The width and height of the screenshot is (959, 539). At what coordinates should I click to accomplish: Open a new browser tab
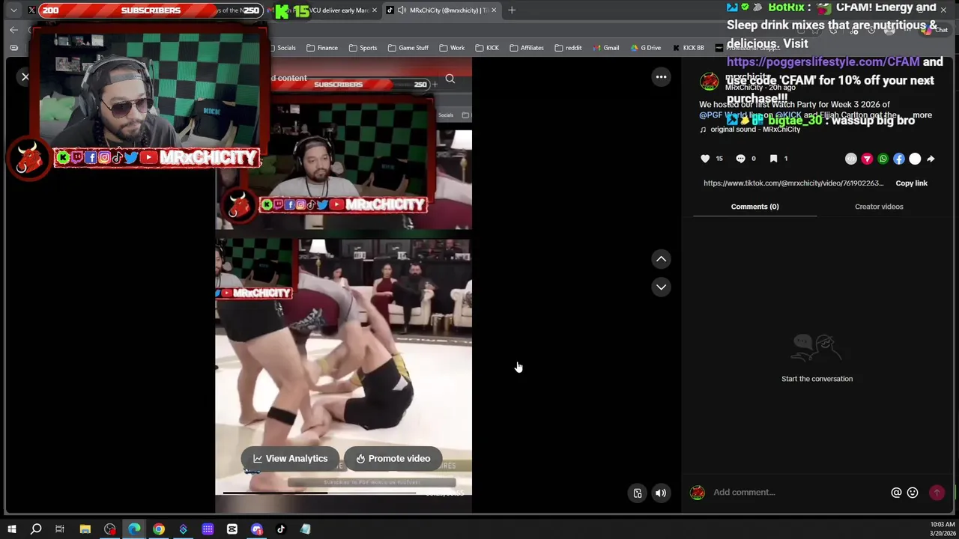pyautogui.click(x=512, y=10)
